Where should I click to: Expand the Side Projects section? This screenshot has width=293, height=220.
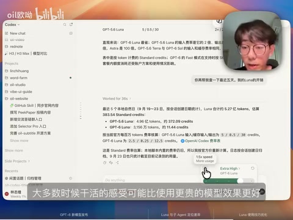point(17,161)
